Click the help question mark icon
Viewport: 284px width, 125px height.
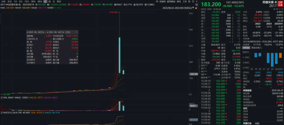pyautogui.click(x=193, y=1)
